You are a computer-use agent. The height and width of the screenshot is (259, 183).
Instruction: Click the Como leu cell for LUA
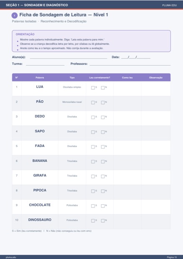tap(127, 89)
